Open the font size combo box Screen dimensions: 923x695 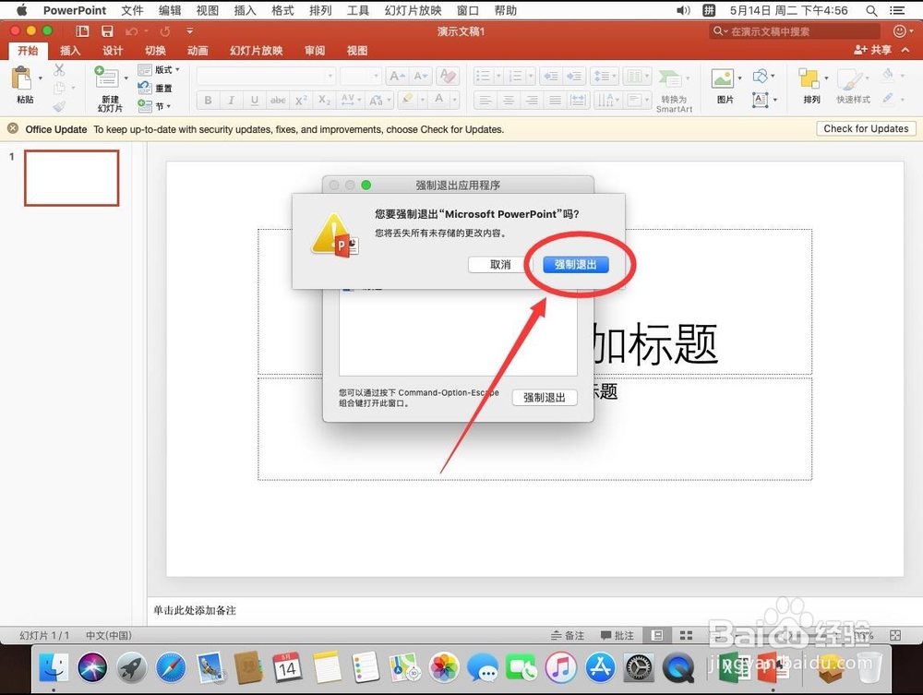point(360,76)
